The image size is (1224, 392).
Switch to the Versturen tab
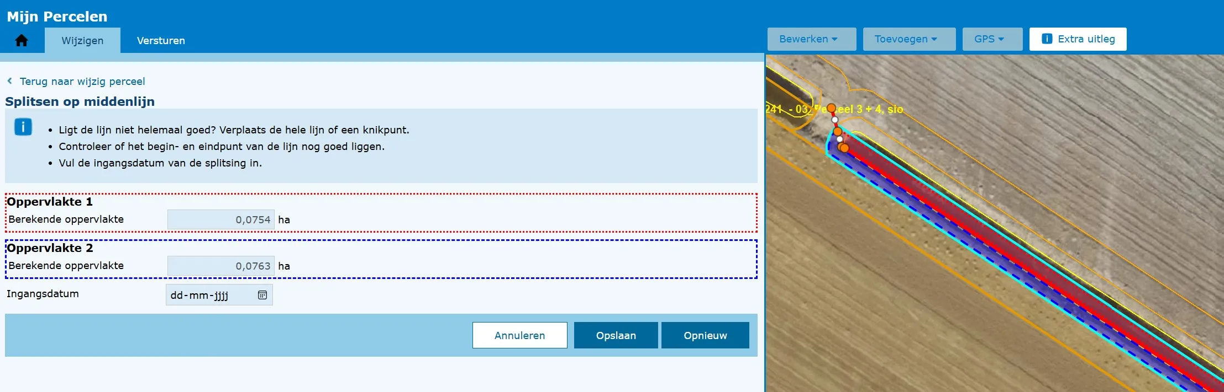(161, 40)
